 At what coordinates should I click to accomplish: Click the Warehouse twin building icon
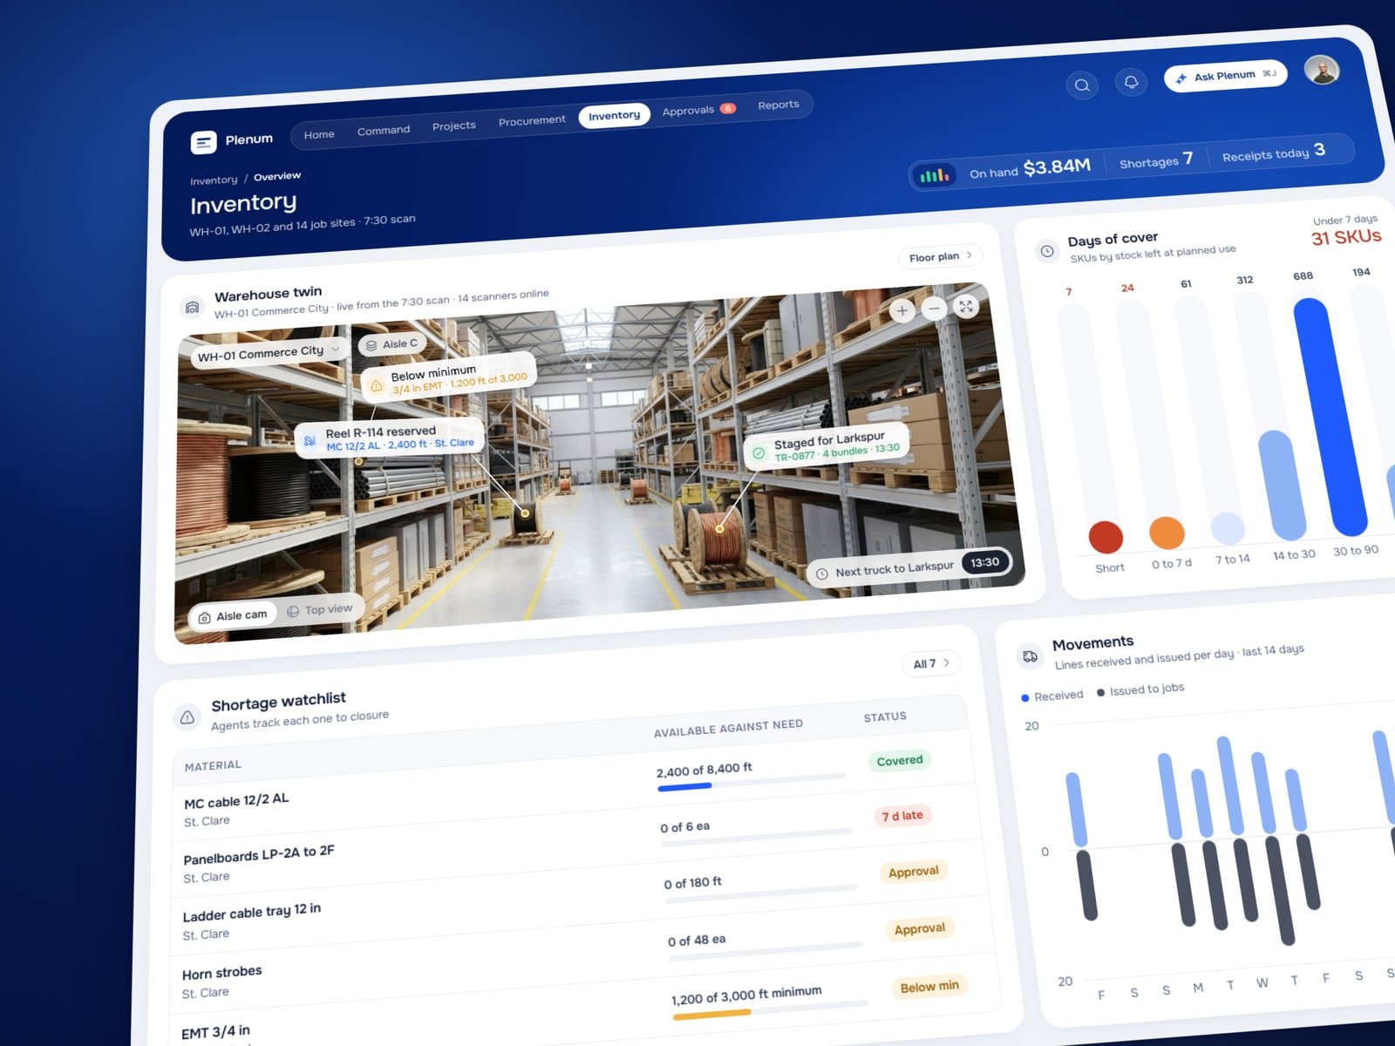tap(193, 308)
